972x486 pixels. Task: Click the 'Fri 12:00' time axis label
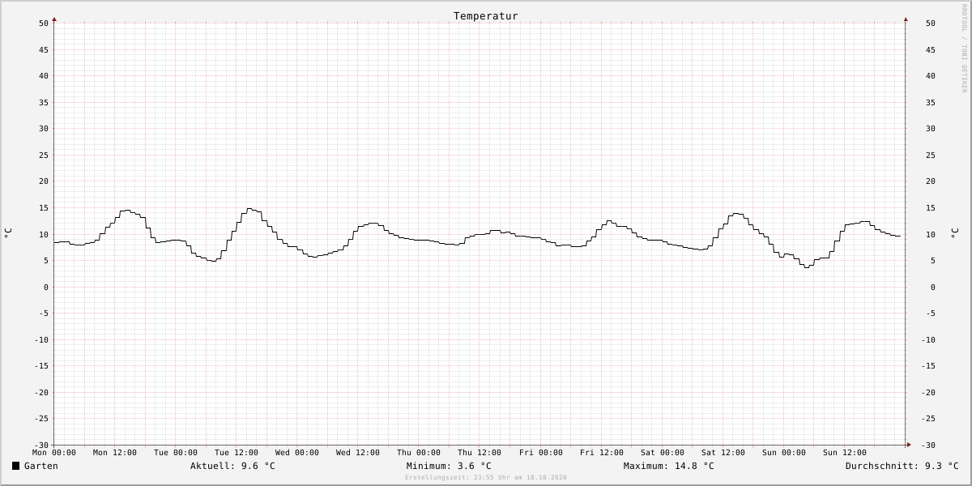click(x=602, y=453)
